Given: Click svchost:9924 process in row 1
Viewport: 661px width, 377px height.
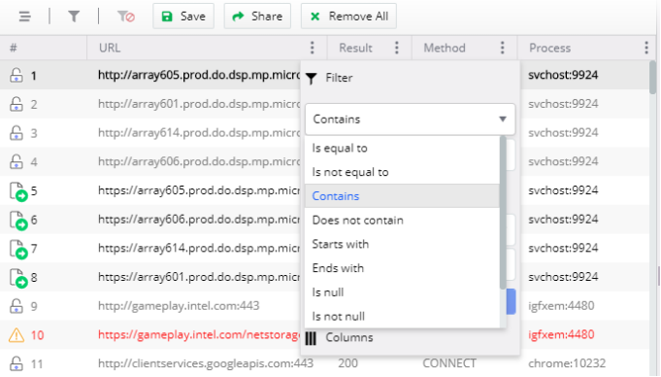Looking at the screenshot, I should pos(563,75).
